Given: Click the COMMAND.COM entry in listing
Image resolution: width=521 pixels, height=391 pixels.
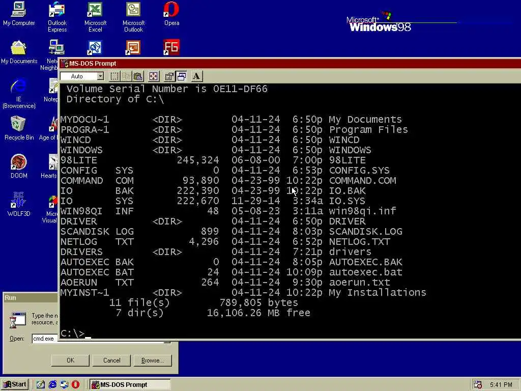Looking at the screenshot, I should click(x=362, y=181).
